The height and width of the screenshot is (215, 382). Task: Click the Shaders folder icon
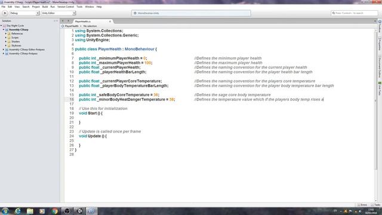[x=9, y=41]
